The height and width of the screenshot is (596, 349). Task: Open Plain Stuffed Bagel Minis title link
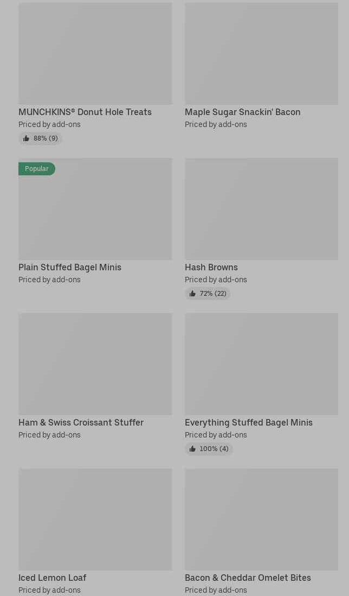tap(70, 267)
